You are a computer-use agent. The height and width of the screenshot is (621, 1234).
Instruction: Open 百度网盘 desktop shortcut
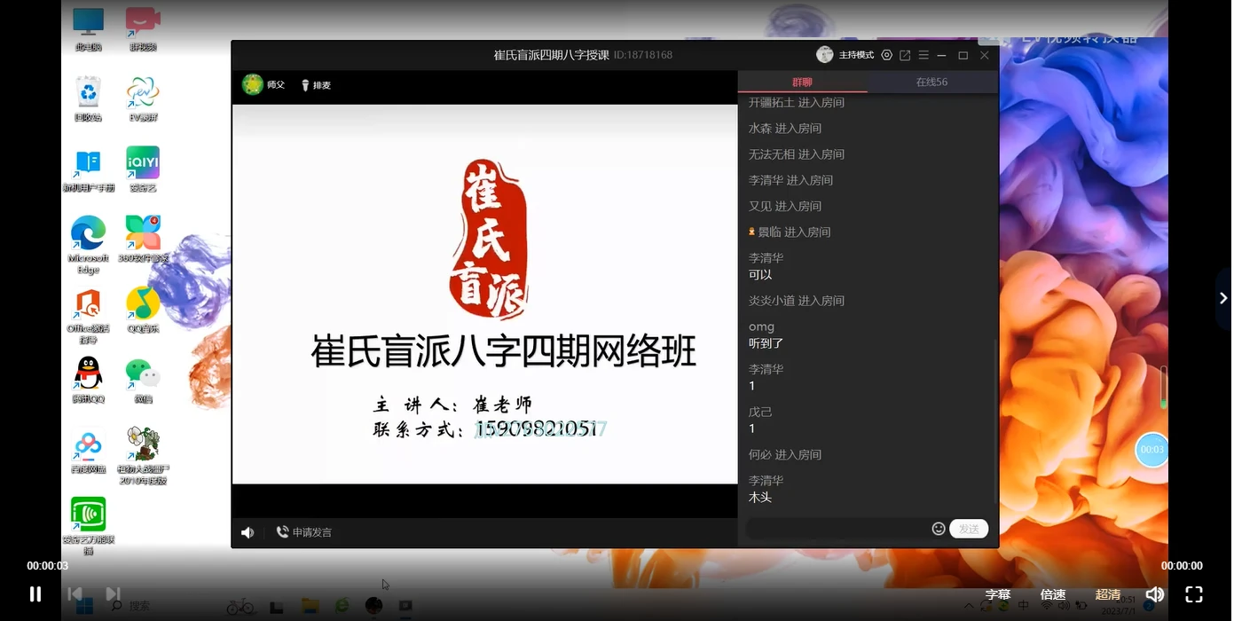tap(88, 451)
